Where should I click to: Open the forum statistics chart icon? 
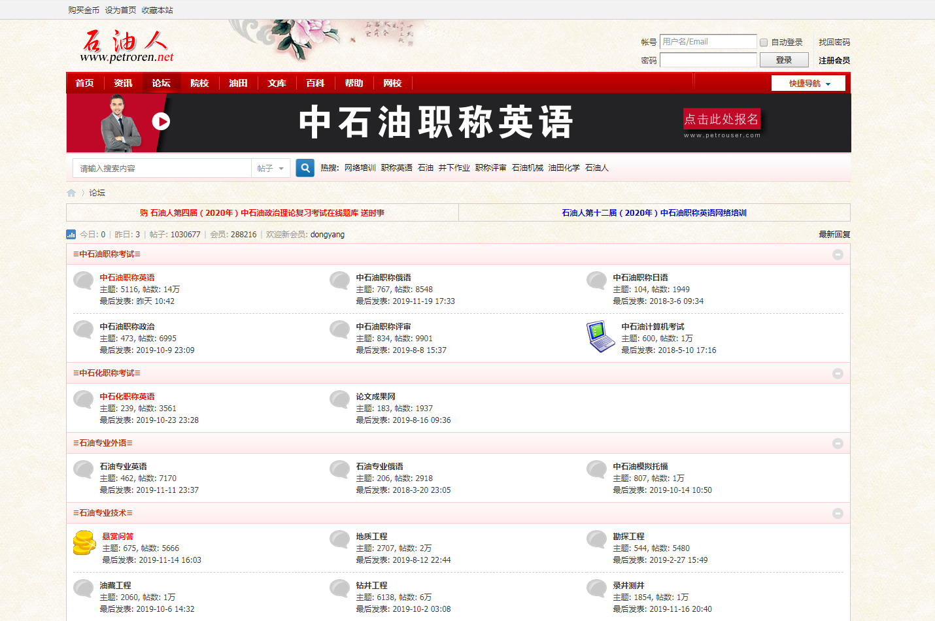tap(71, 234)
